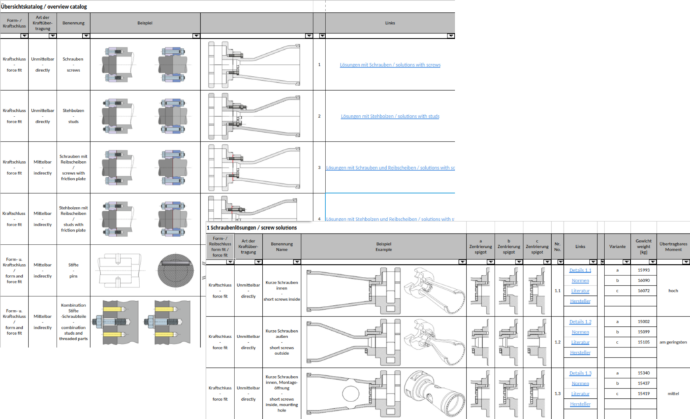Image resolution: width=690 pixels, height=419 pixels.
Task: Click Hersteller link in row 1.2
Action: [x=580, y=352]
